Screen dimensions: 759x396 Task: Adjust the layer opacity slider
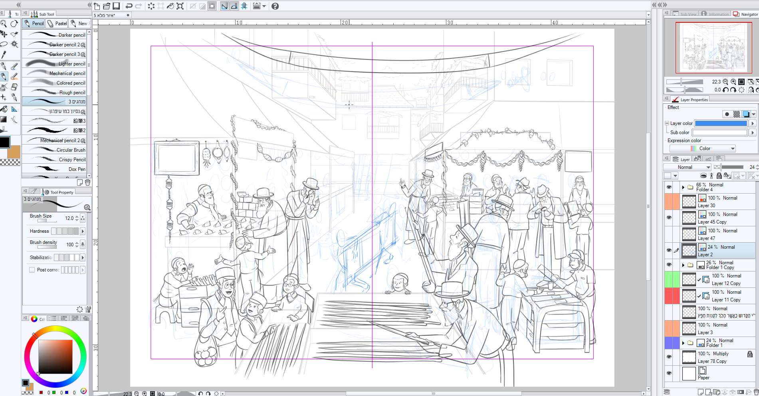tap(729, 167)
